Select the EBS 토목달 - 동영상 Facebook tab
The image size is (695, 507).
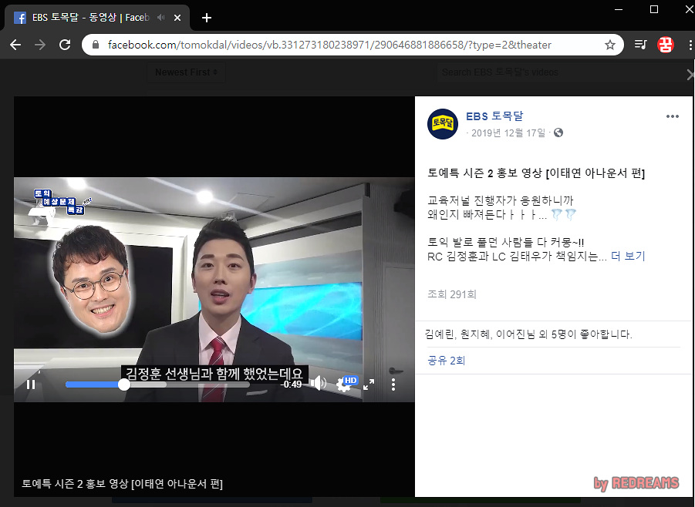[96, 18]
